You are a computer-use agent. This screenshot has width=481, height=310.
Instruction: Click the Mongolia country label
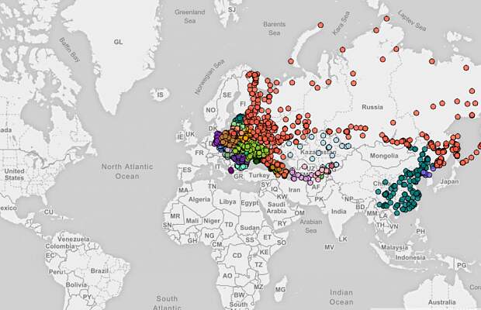tap(384, 156)
